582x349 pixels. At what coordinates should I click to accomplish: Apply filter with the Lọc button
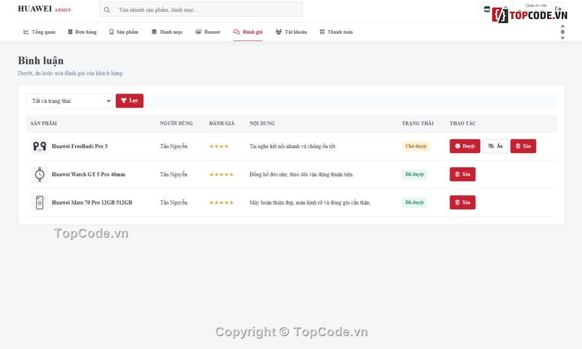pos(129,100)
